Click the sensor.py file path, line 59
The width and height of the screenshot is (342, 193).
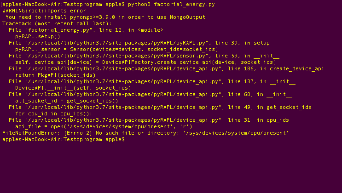click(144, 56)
